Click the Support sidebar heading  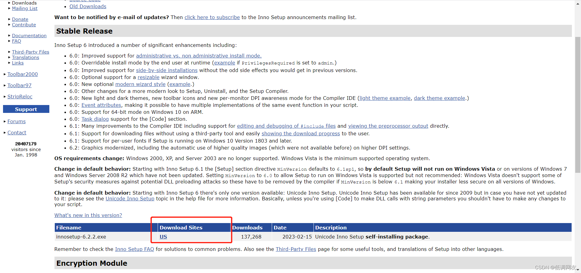[x=26, y=109]
